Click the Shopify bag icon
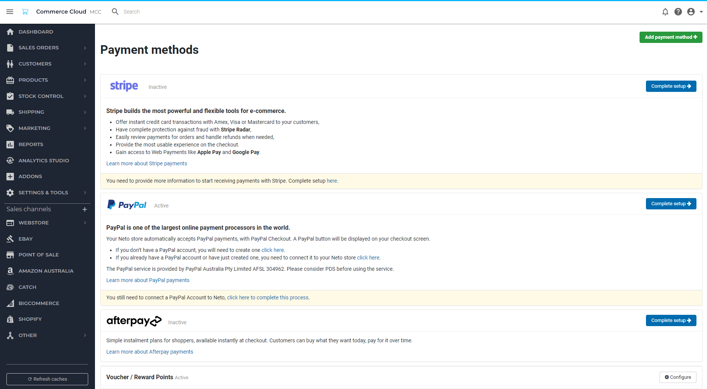Screen dimensions: 707x389 pyautogui.click(x=10, y=319)
